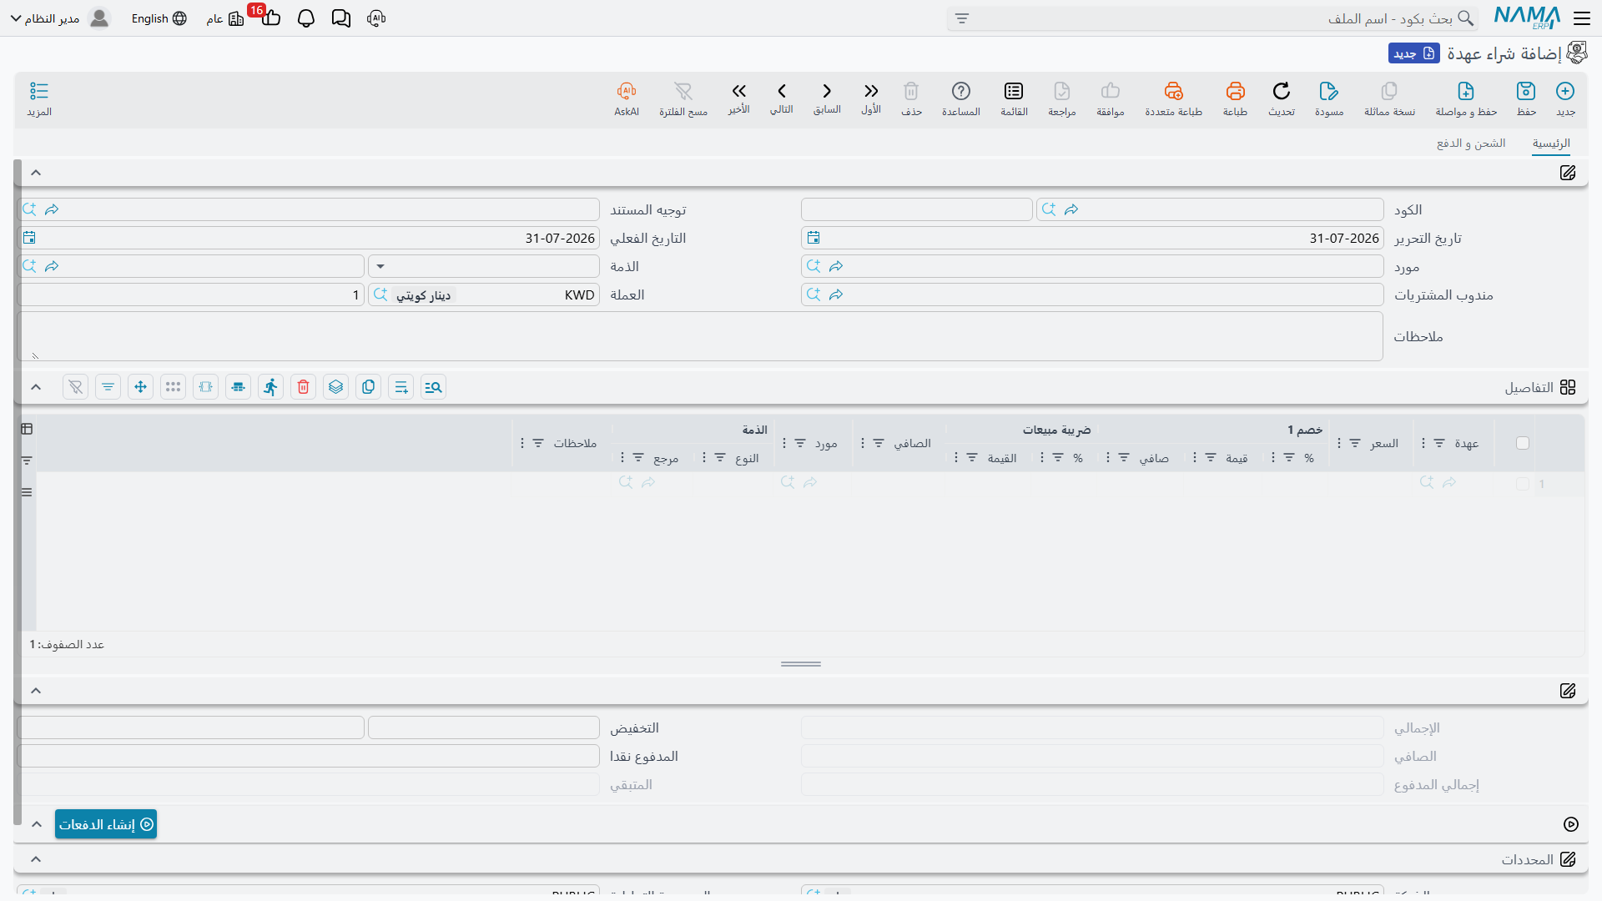This screenshot has width=1602, height=901.
Task: Click the grid column chooser icon
Action: pyautogui.click(x=27, y=429)
